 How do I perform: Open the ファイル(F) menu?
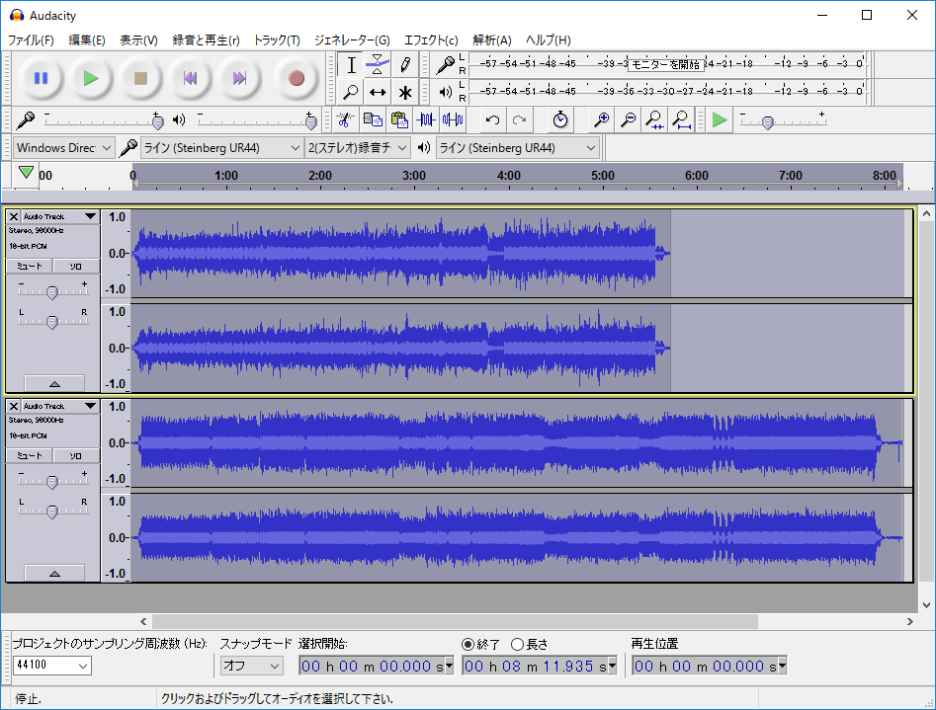[31, 39]
